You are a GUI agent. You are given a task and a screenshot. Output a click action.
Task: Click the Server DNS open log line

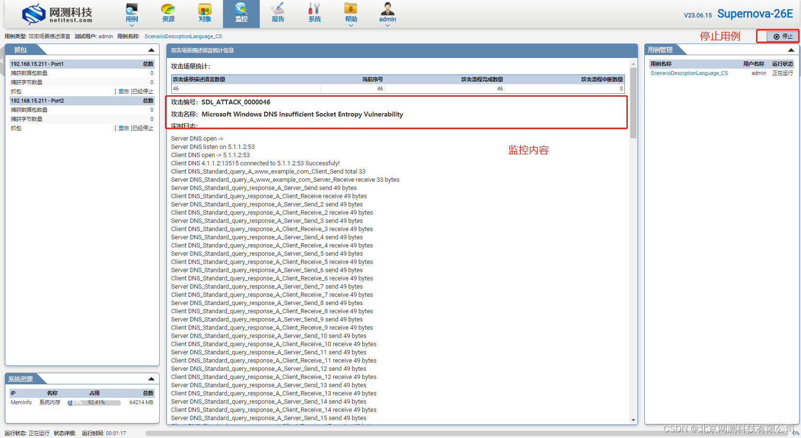[x=197, y=139]
